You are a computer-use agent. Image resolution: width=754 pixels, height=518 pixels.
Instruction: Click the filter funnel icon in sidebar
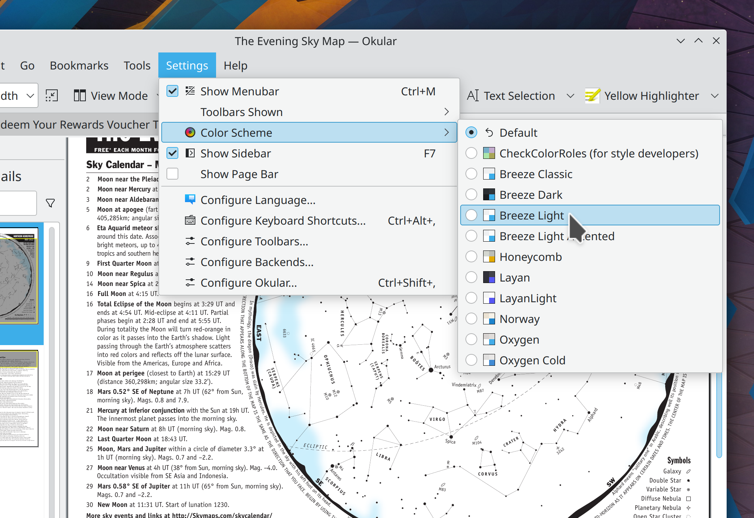[50, 203]
